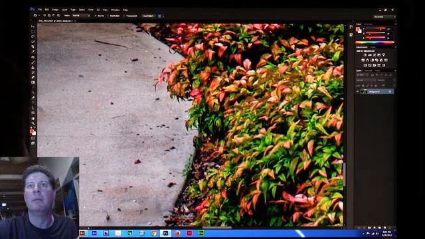This screenshot has height=239, width=425.
Task: Switch to the Swatches tab
Action: [368, 24]
